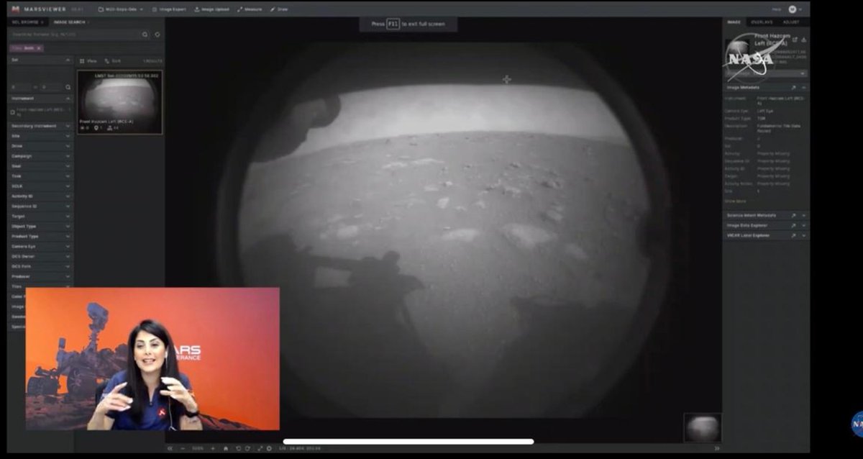Go to the next image arrow
The height and width of the screenshot is (459, 863).
click(717, 448)
